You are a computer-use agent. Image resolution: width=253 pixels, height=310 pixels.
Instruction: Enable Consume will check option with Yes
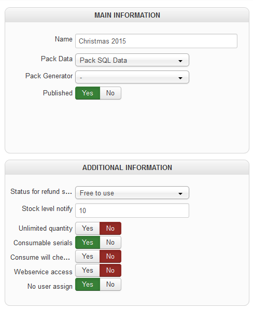pos(88,257)
